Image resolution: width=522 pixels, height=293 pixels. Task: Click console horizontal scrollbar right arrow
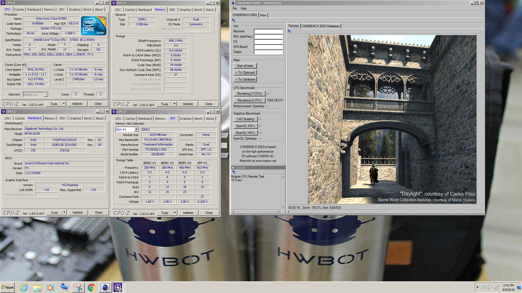point(279,212)
